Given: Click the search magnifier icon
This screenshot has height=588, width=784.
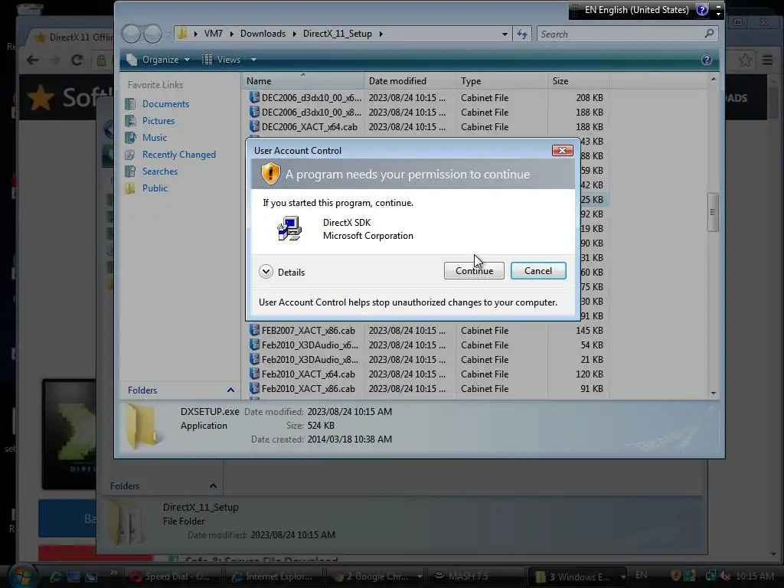Looking at the screenshot, I should click(709, 34).
